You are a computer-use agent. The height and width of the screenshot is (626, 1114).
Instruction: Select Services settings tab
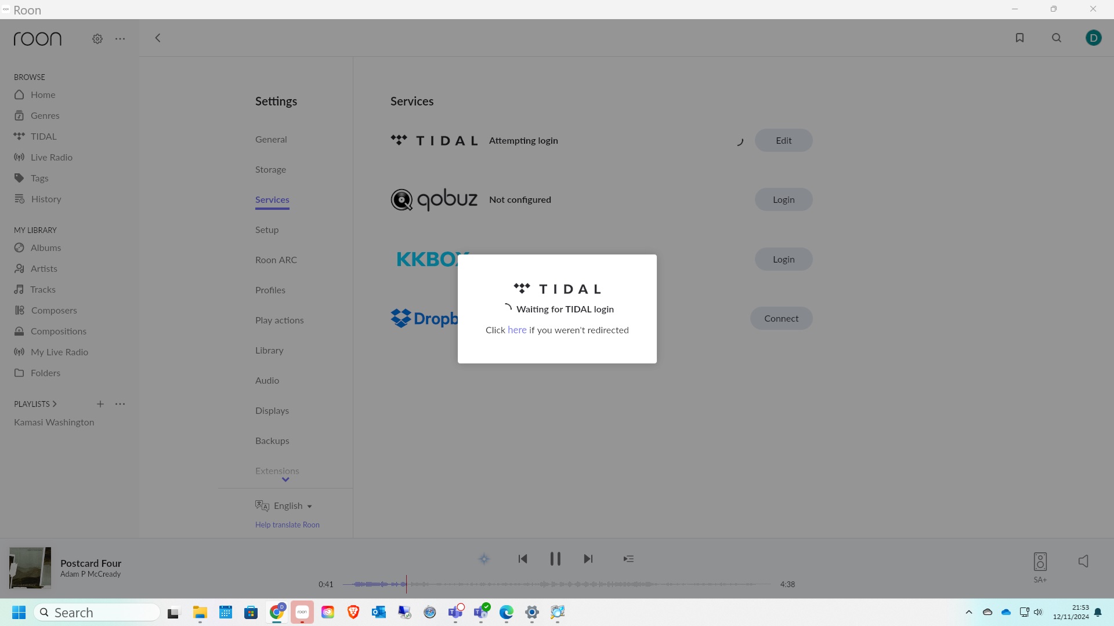click(272, 199)
